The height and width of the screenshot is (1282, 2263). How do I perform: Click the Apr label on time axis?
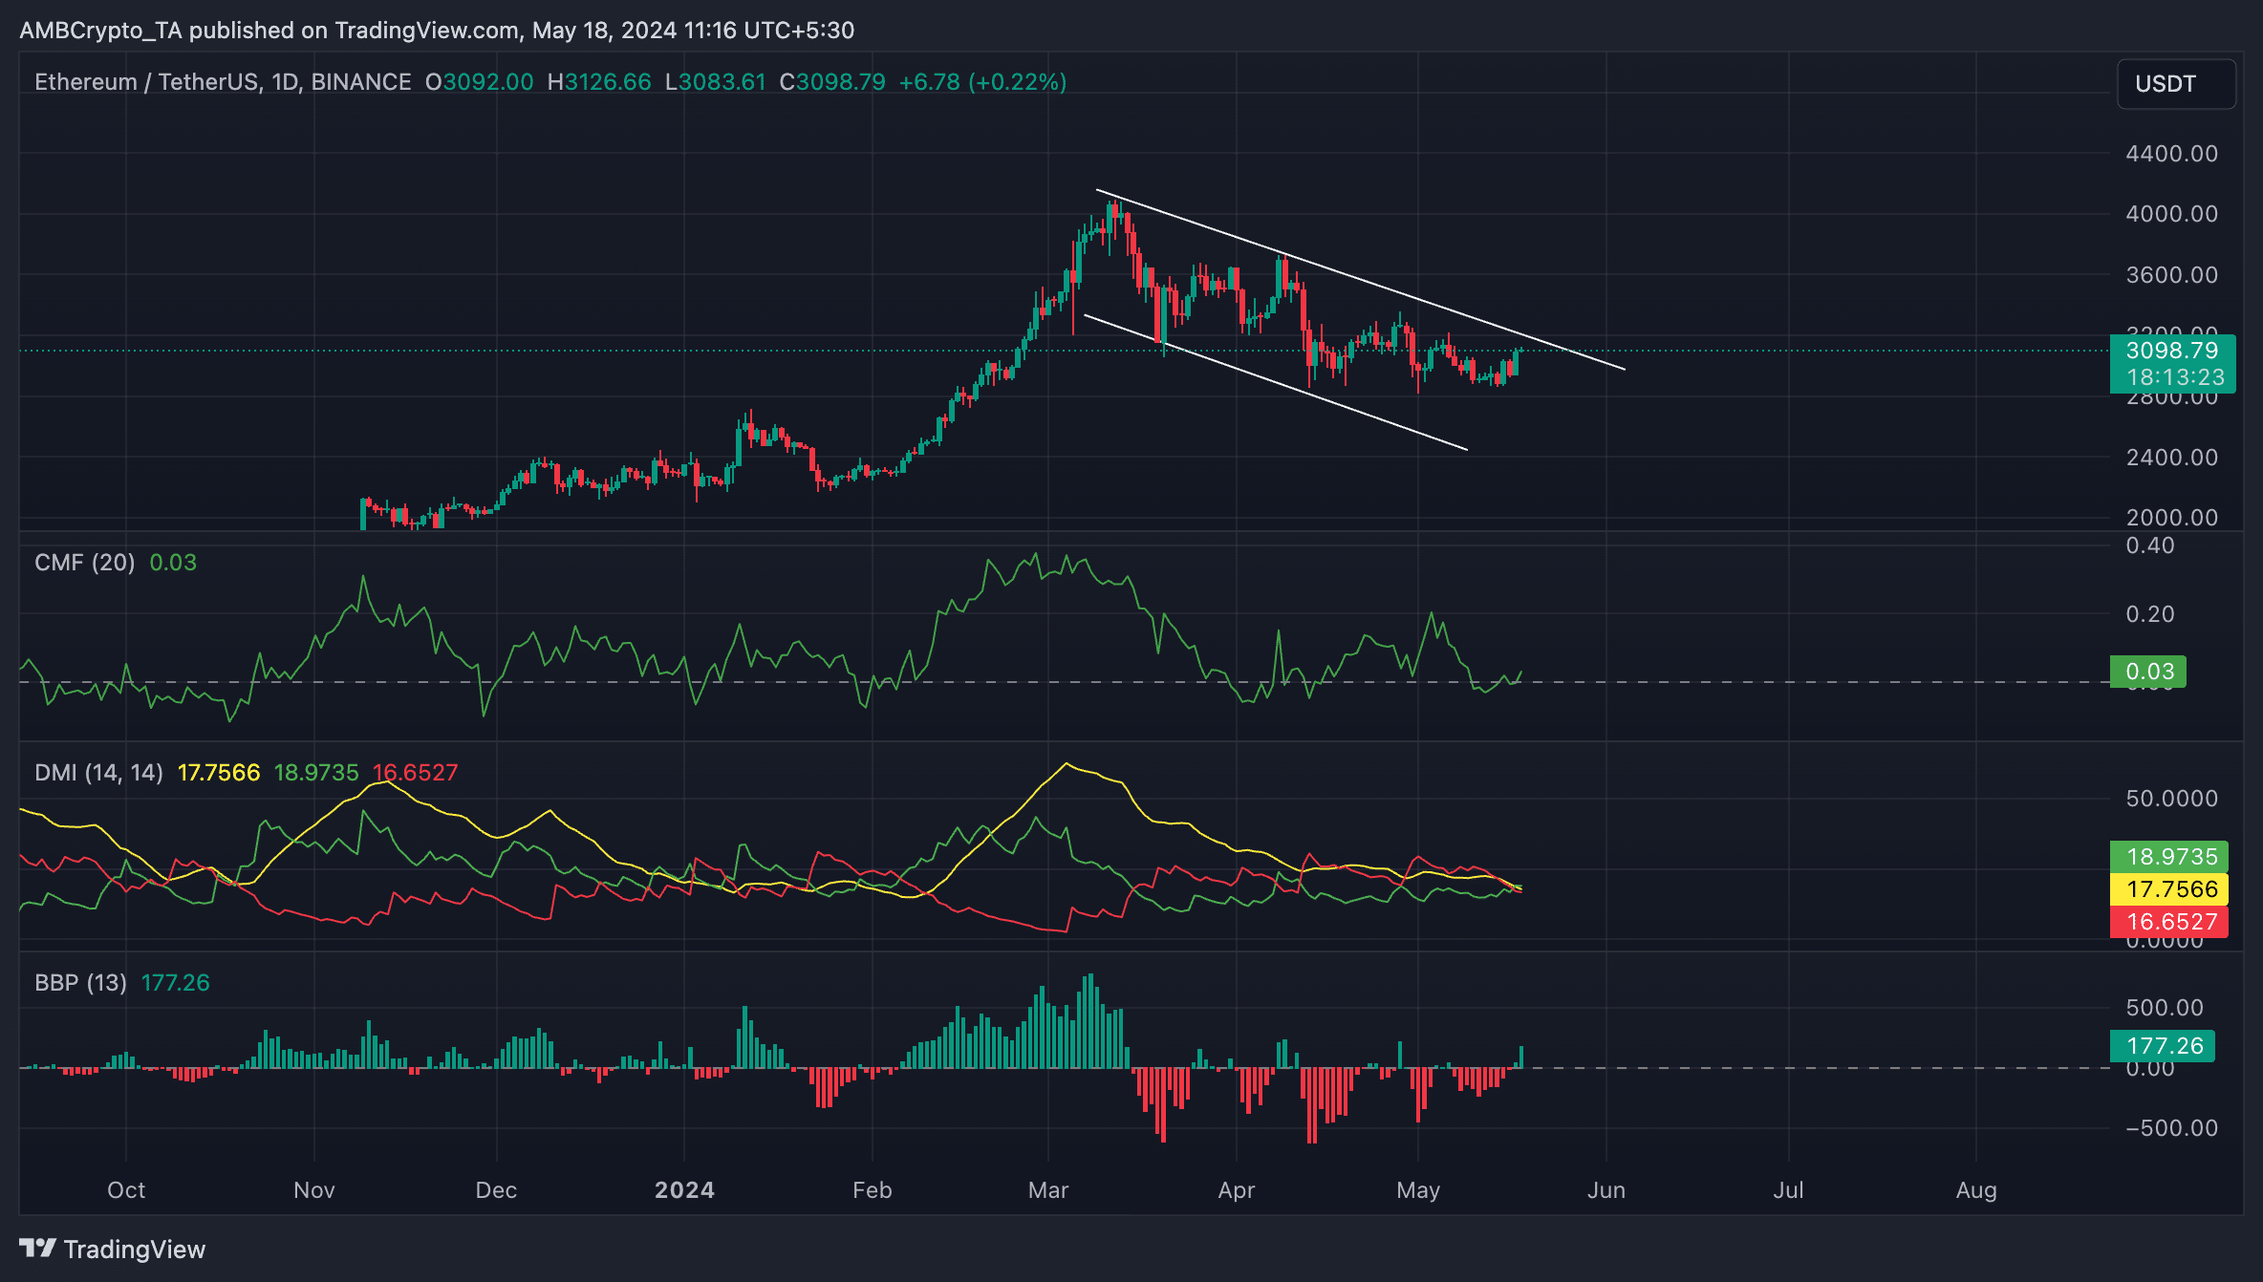point(1237,1190)
